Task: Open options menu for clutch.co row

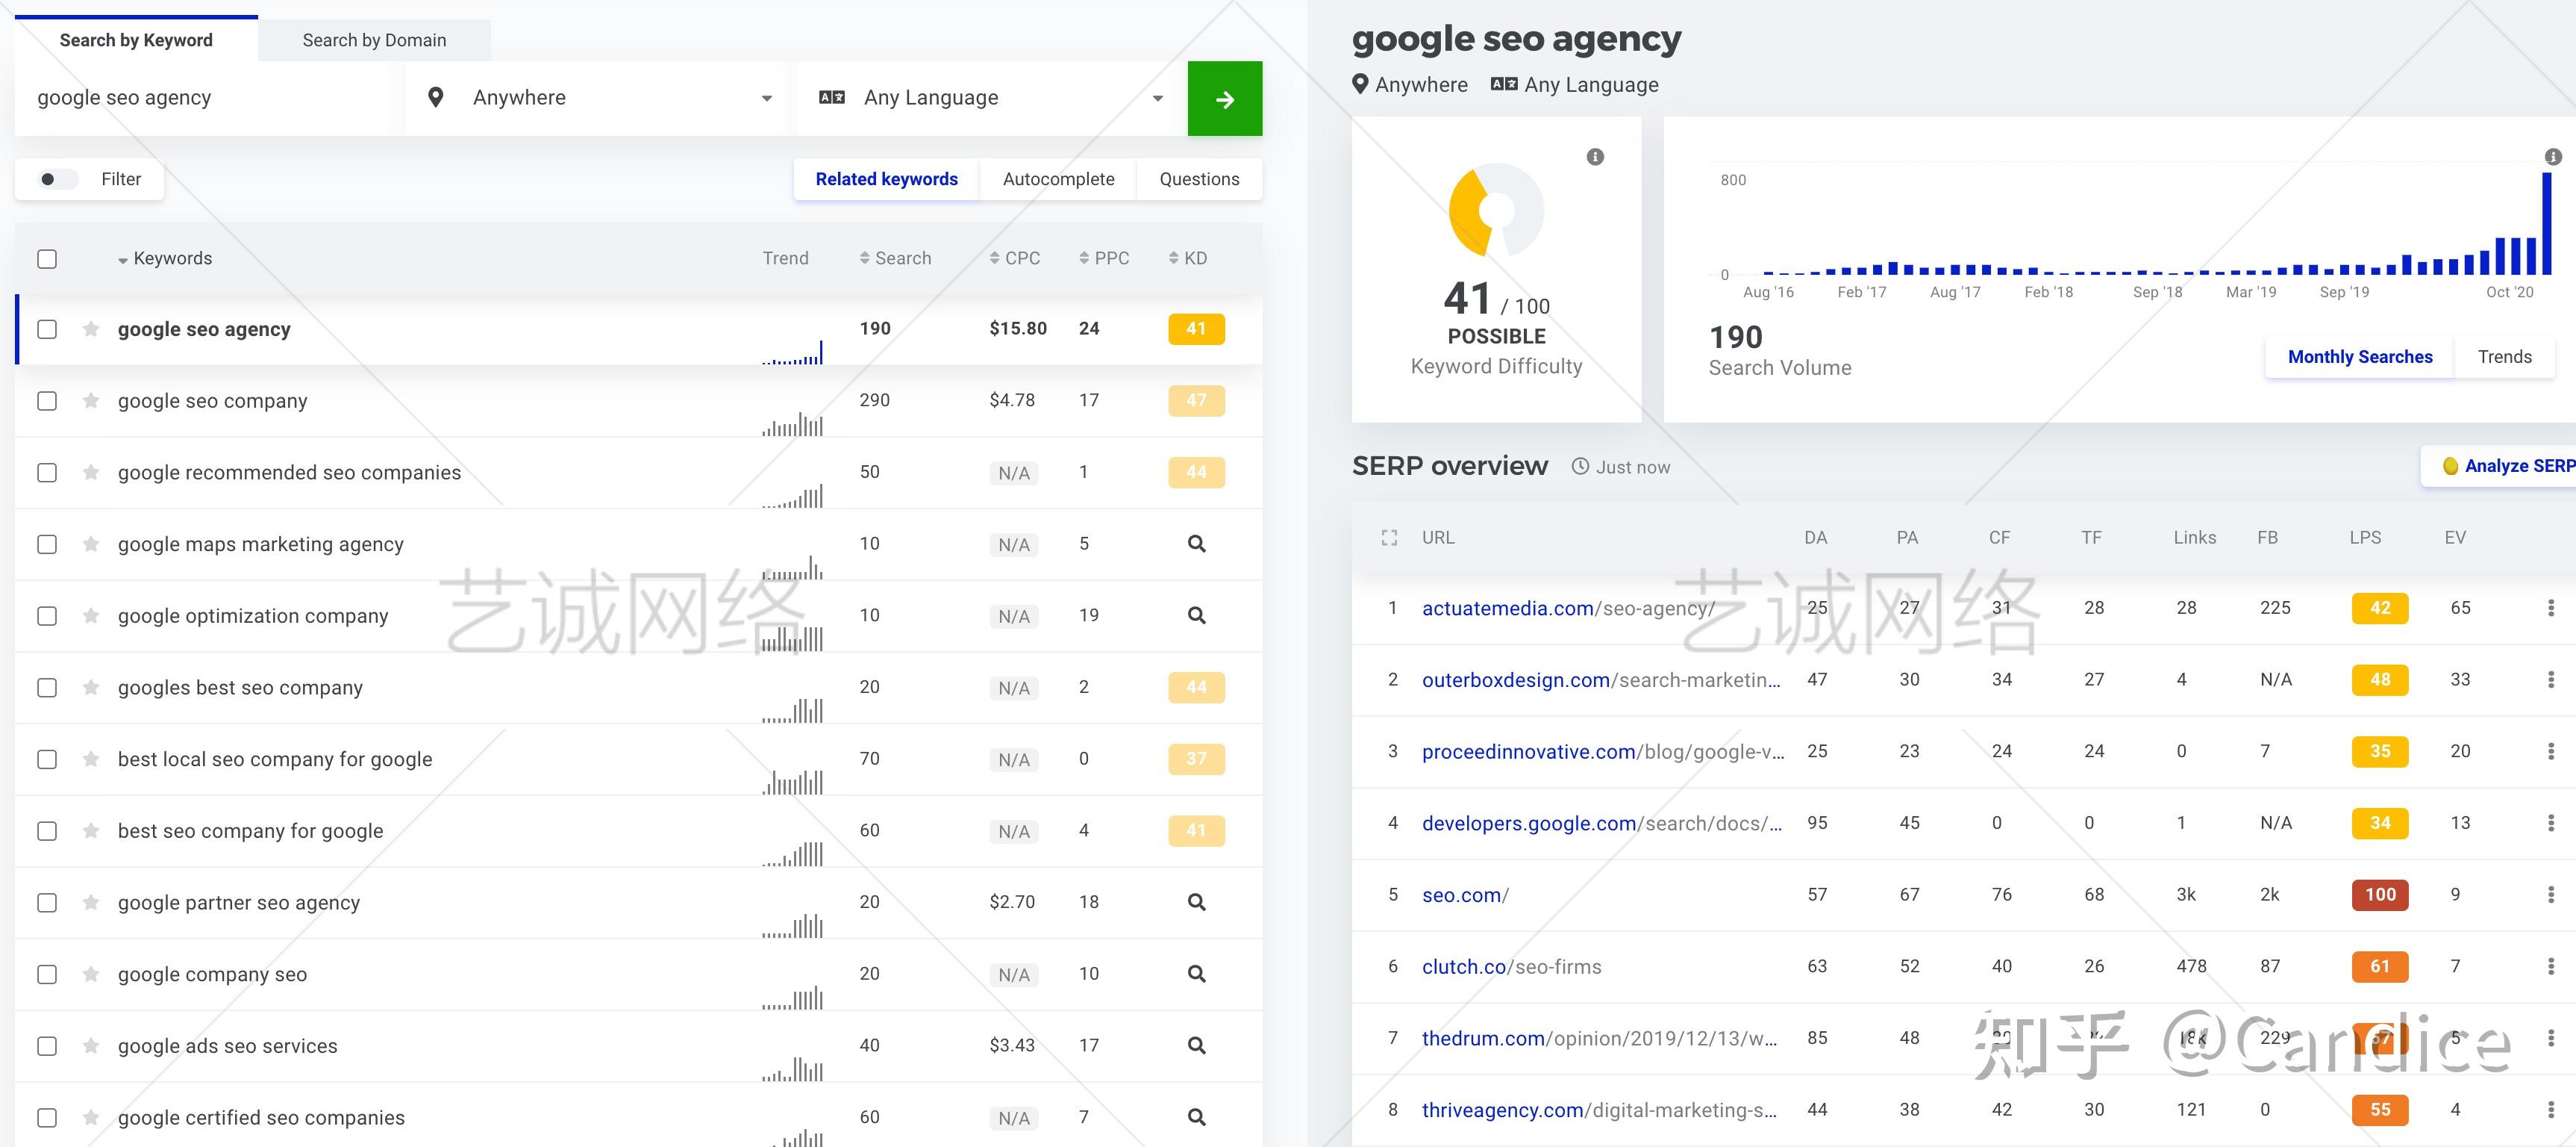Action: 2550,967
